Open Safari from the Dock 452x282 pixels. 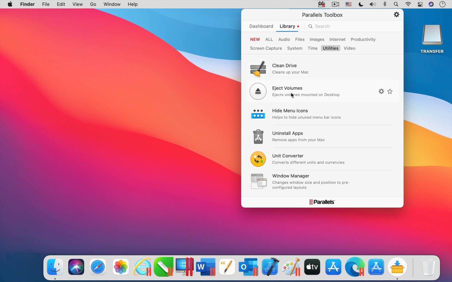[98, 267]
